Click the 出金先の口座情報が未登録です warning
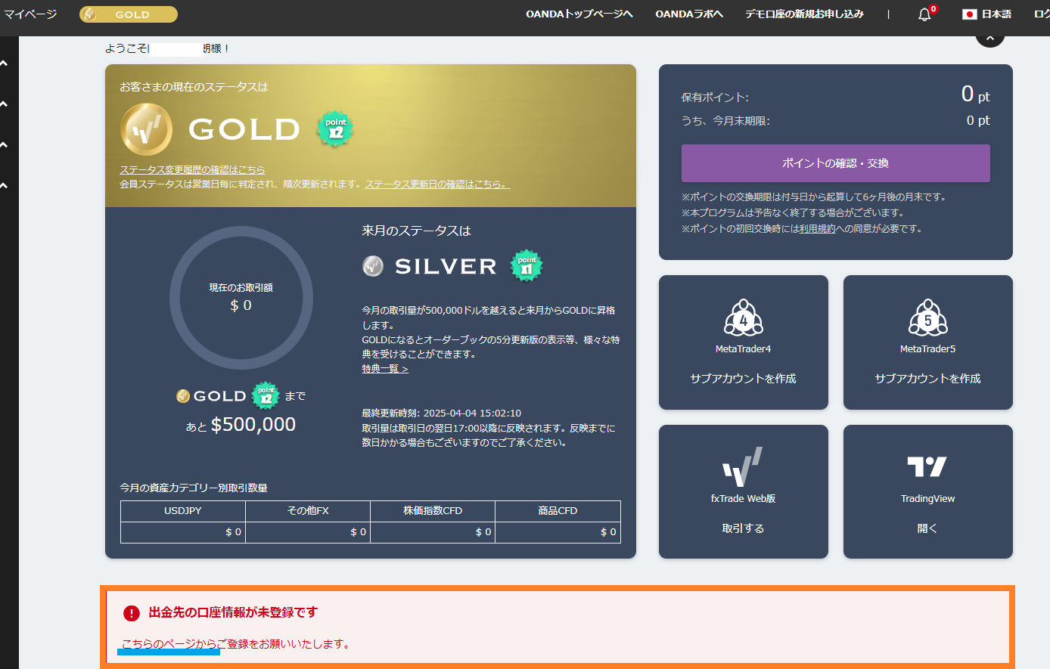The height and width of the screenshot is (669, 1050). [233, 612]
